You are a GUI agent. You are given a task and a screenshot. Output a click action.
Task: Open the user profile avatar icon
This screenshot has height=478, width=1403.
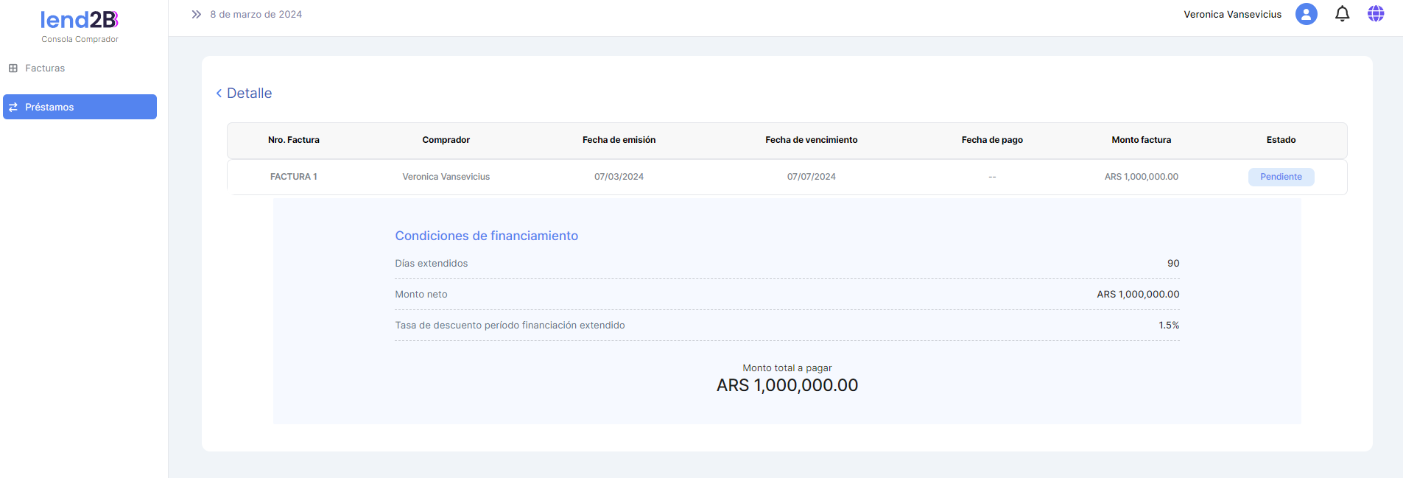[1306, 14]
